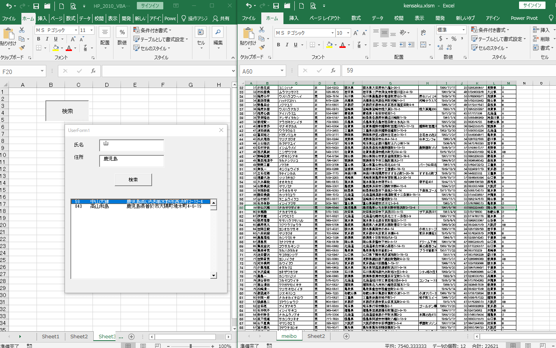The width and height of the screenshot is (556, 348).
Task: Click Open folder icon in kensaku.xlsm toolbar
Action: pos(287,6)
